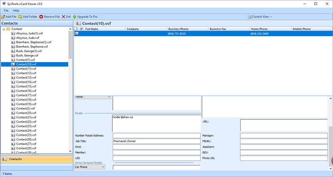Click the vCard icon of Contact(12).vcf
The width and height of the screenshot is (333, 177).
click(x=13, y=73)
